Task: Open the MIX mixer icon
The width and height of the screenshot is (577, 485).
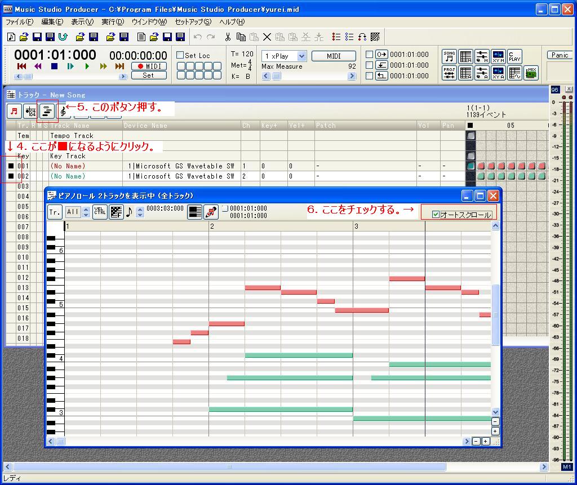Action: click(531, 73)
